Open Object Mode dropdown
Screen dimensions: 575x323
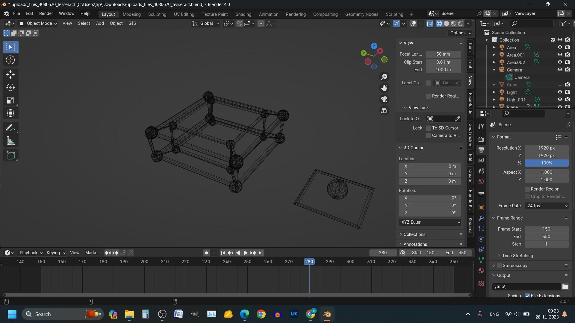coord(38,23)
